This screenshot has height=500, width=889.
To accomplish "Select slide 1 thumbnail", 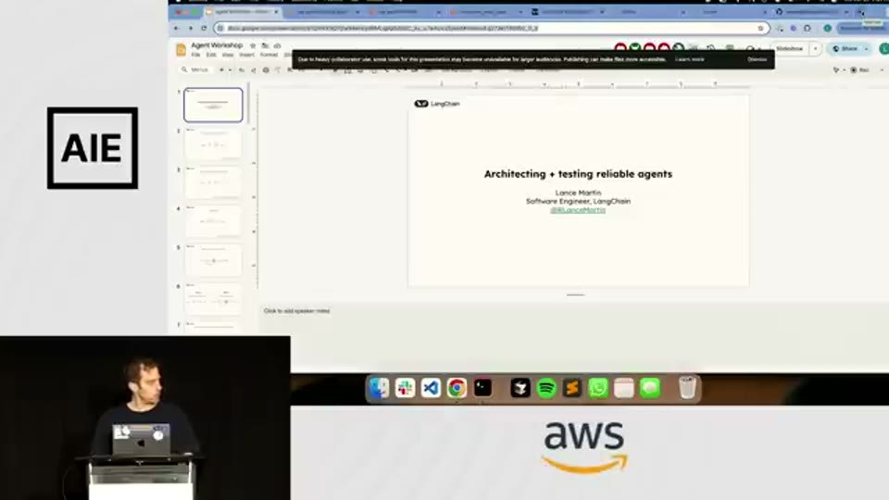I will pyautogui.click(x=213, y=105).
